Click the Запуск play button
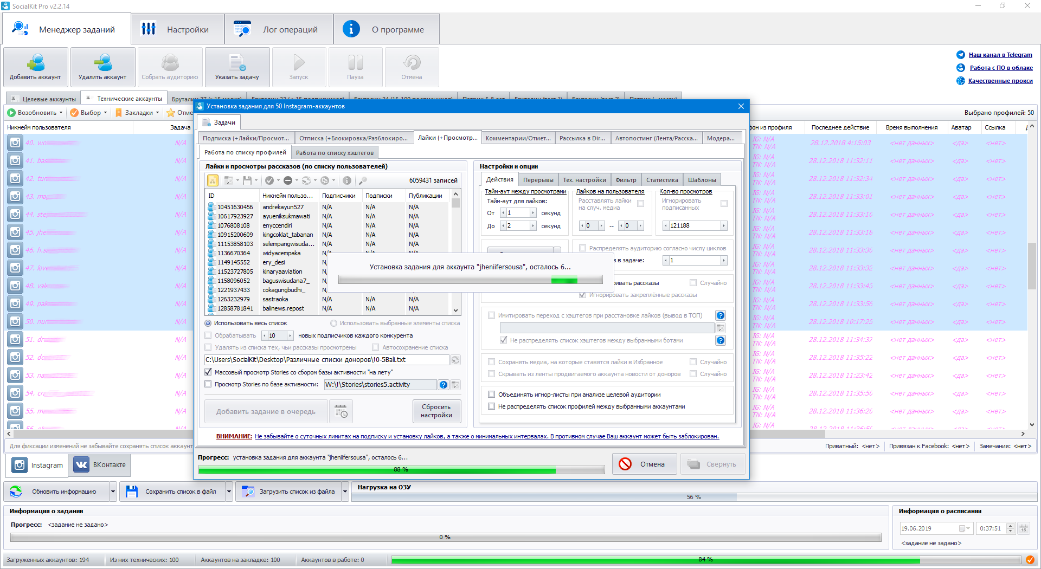 point(299,67)
